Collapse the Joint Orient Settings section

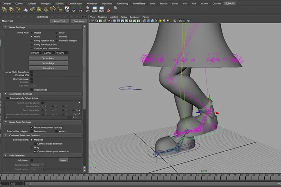pos(5,94)
